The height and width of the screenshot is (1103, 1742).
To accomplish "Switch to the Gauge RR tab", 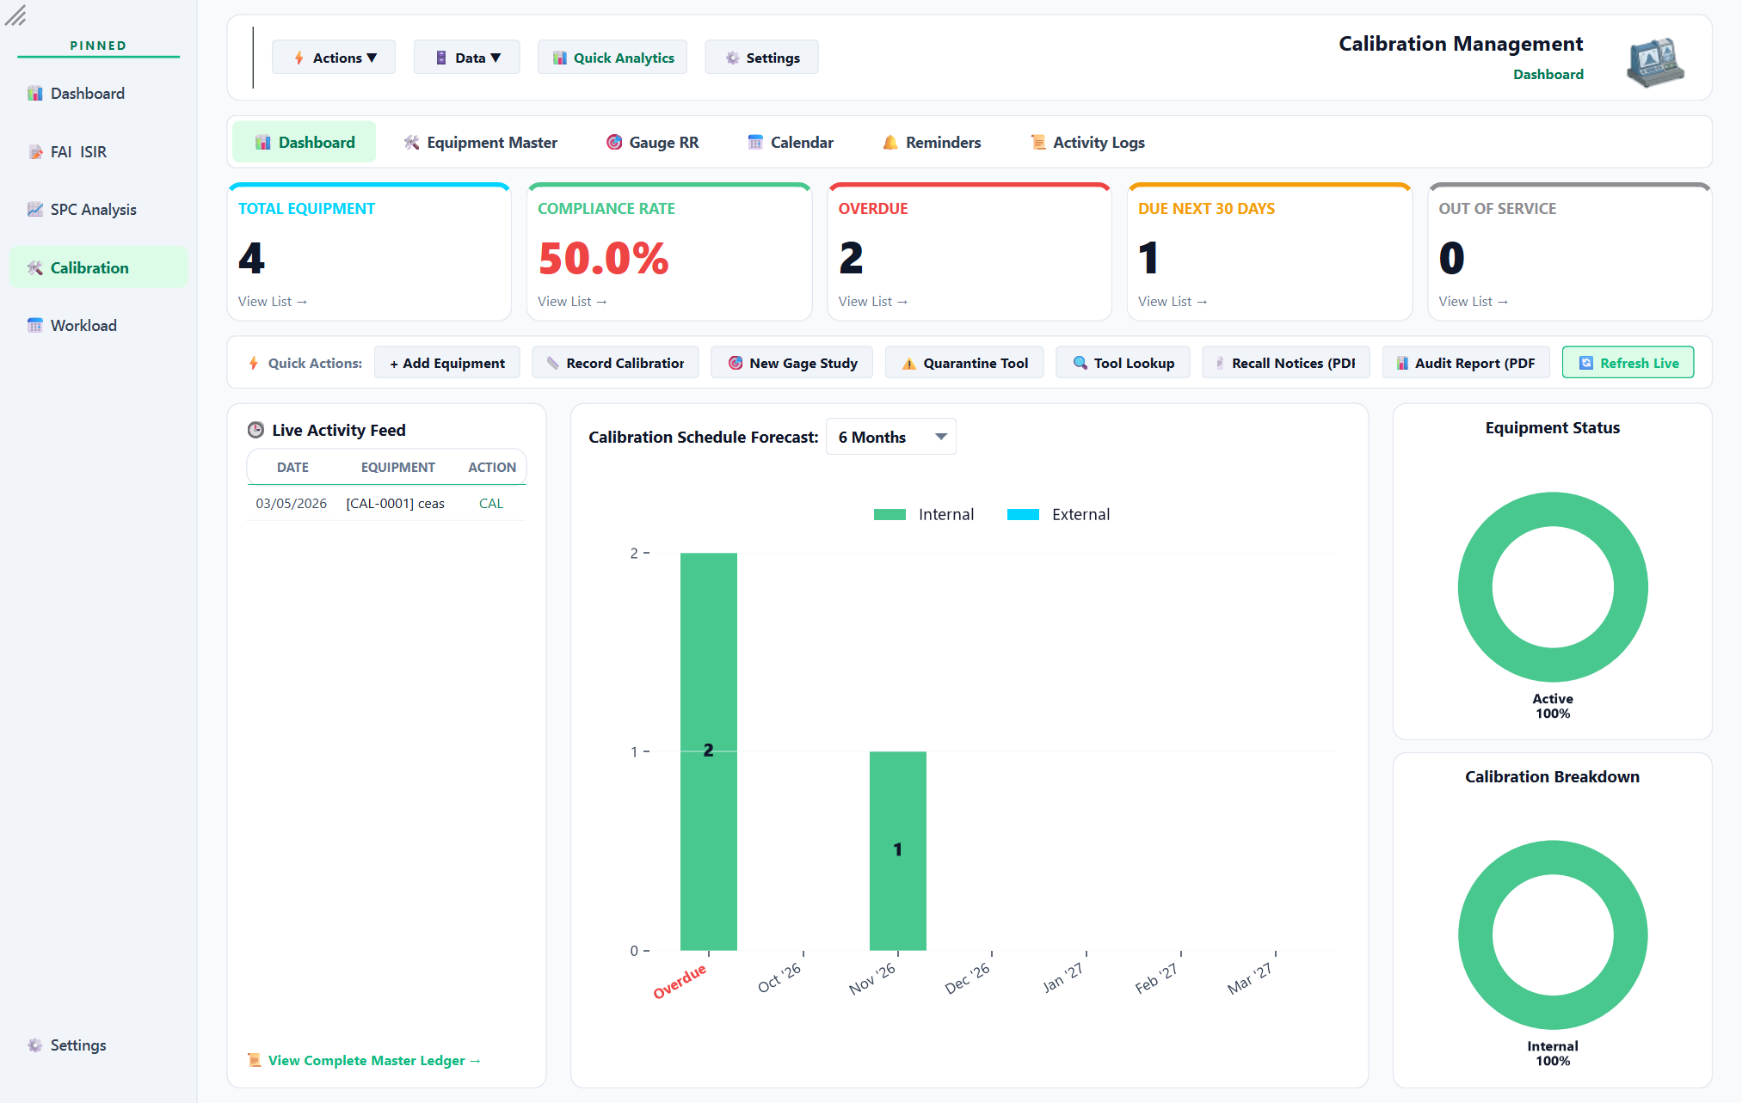I will (652, 143).
